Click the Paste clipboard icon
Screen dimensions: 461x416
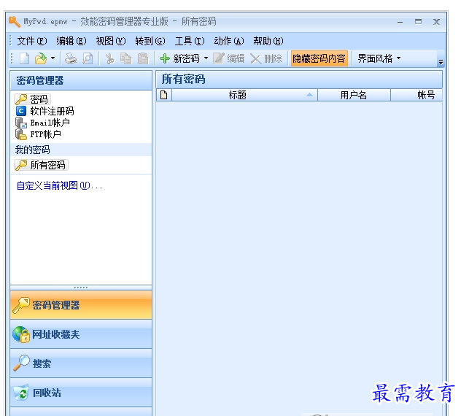[x=143, y=58]
